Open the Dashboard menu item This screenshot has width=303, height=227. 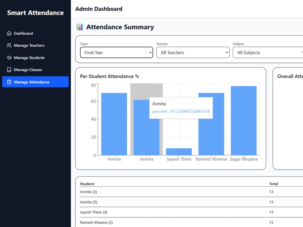[x=35, y=33]
